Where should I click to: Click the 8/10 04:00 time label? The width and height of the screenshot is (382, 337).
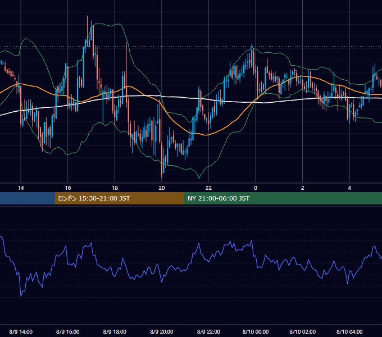click(x=349, y=331)
